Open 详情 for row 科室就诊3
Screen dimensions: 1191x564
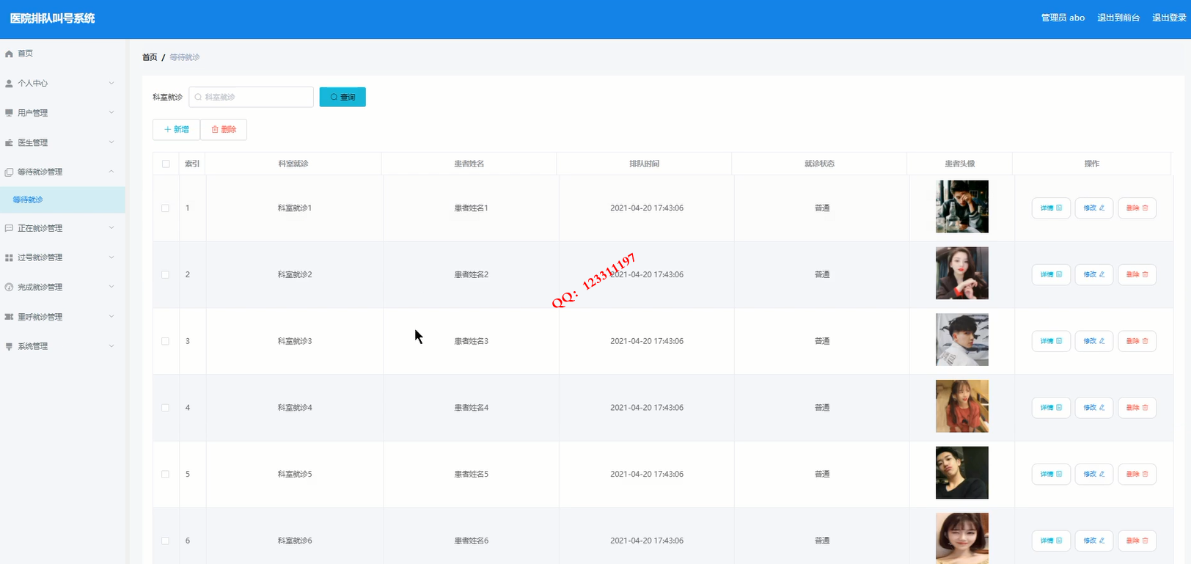pos(1051,341)
